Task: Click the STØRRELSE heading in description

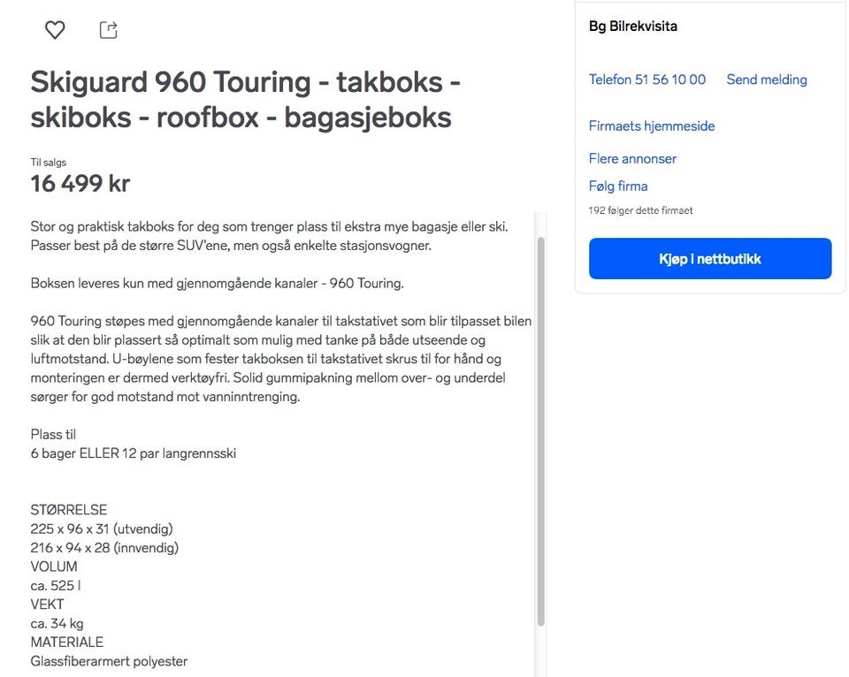Action: click(x=69, y=510)
